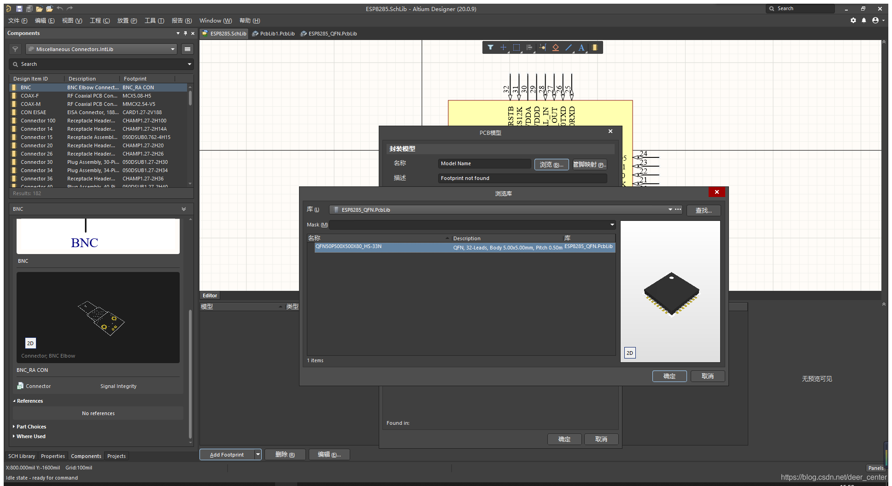The image size is (892, 486).
Task: Pin the Components panel
Action: pyautogui.click(x=185, y=33)
